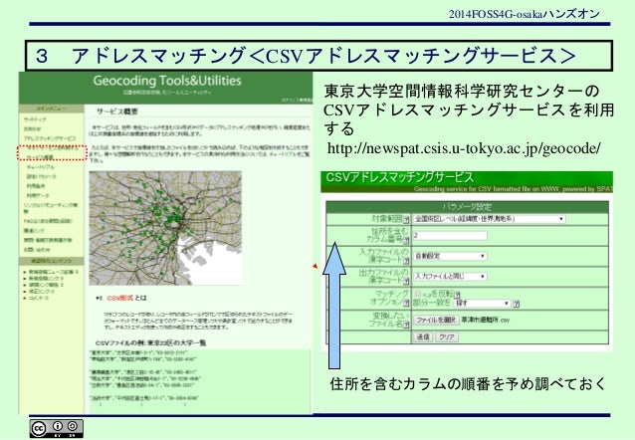The height and width of the screenshot is (440, 635).
Task: Click the サービス概要 page heading
Action: [117, 111]
